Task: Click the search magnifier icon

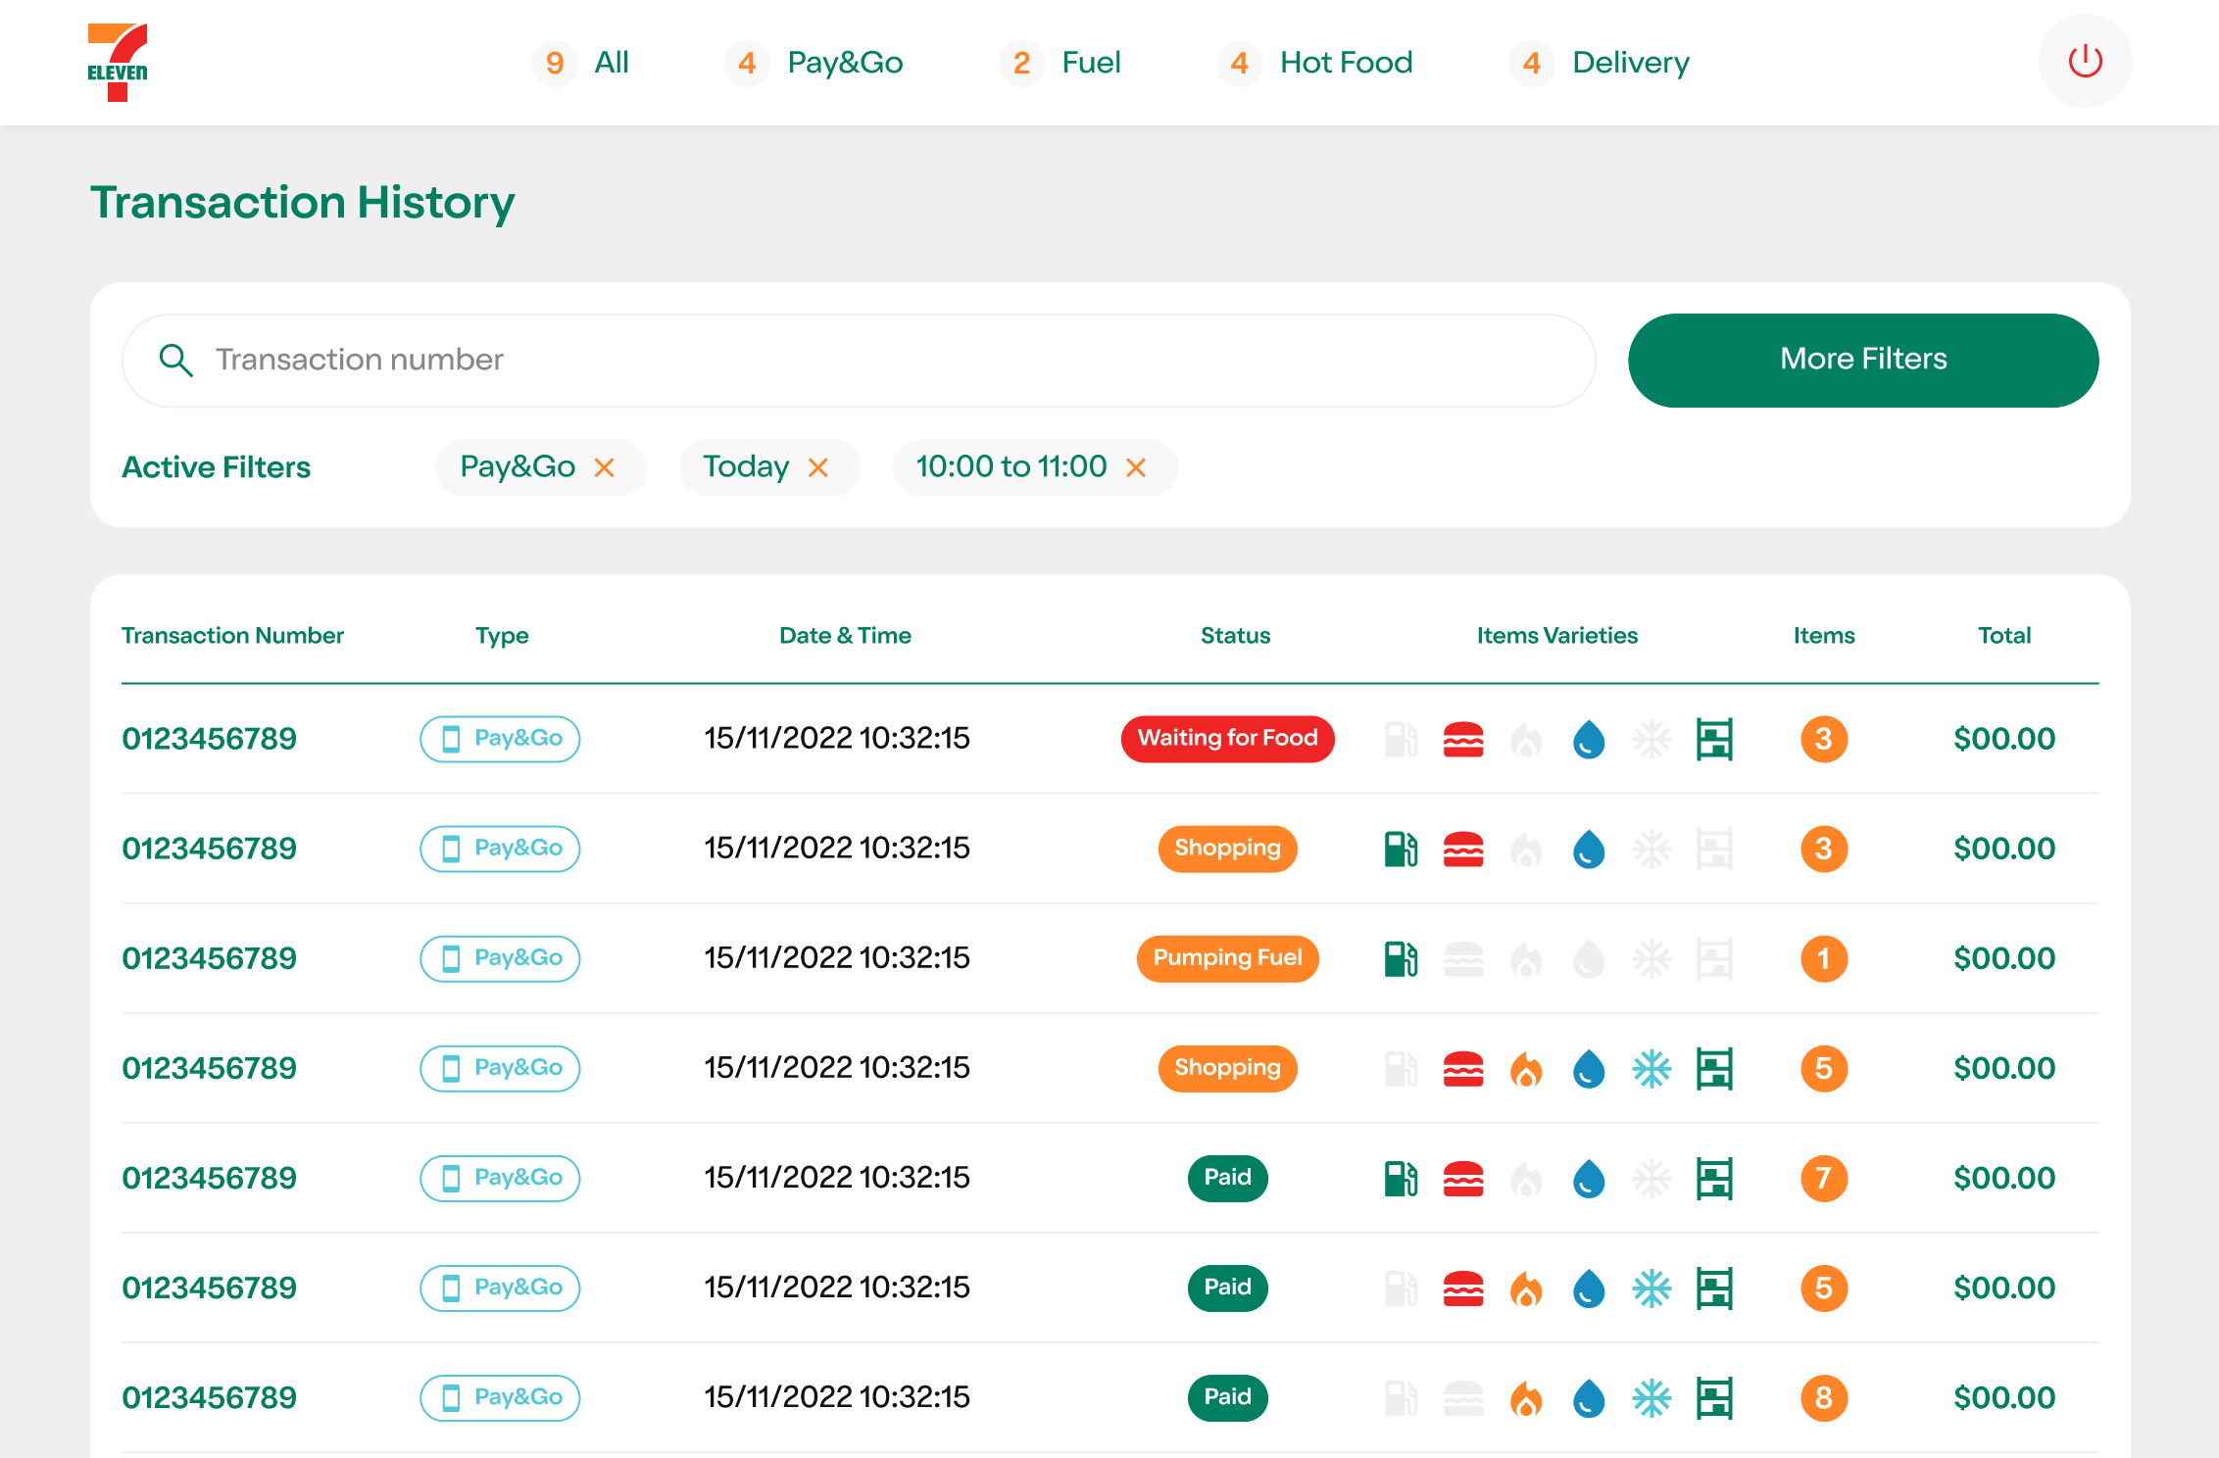Action: click(175, 360)
